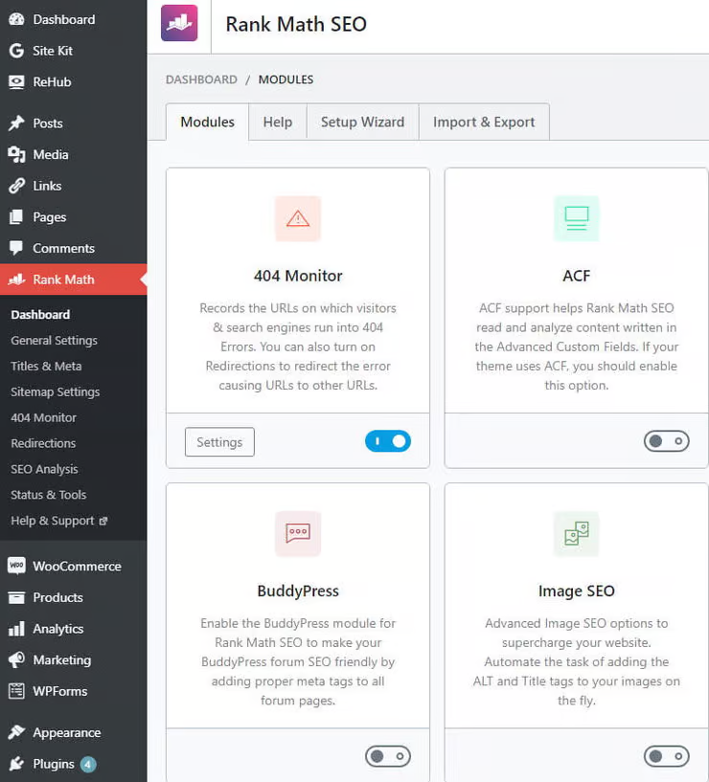
Task: Enable the ACF module toggle
Action: pyautogui.click(x=667, y=441)
